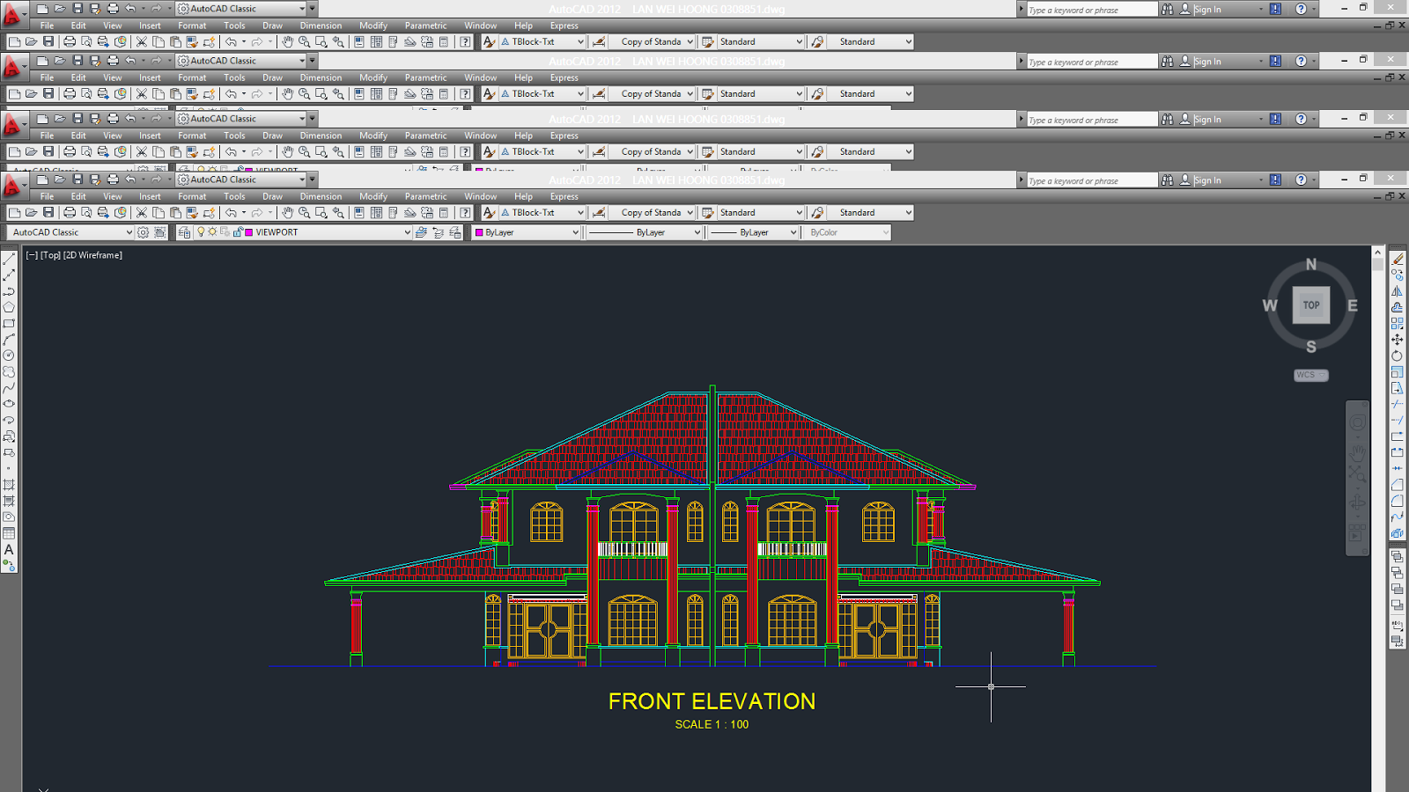Open the AutoCAD Classic workspace dropdown
1409x792 pixels.
pos(128,232)
